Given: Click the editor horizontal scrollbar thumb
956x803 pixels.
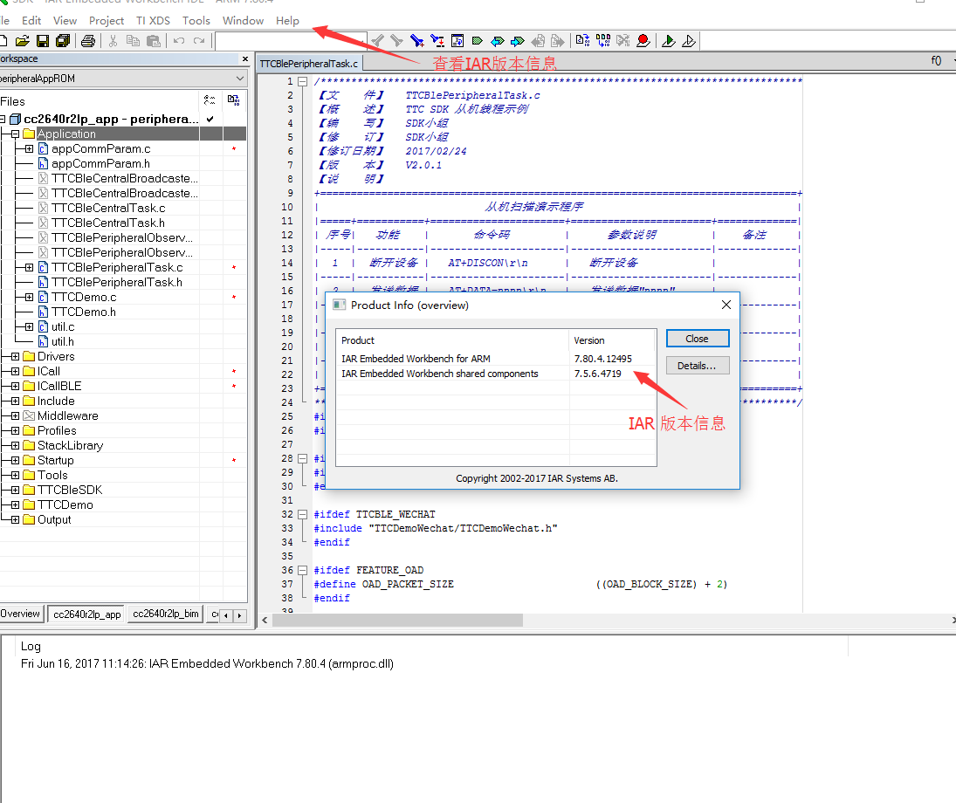Looking at the screenshot, I should 397,620.
